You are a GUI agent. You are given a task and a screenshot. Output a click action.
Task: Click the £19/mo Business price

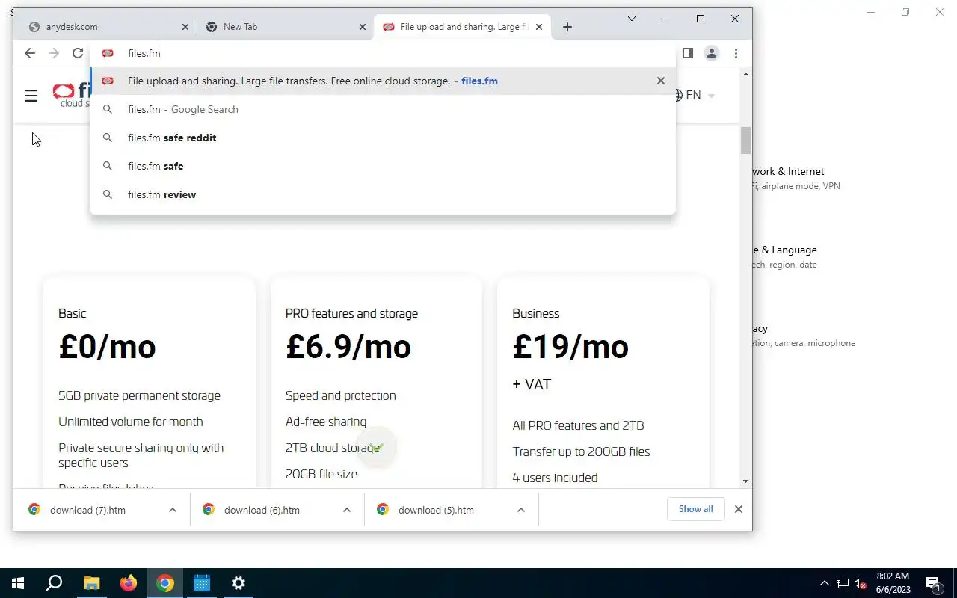[x=570, y=346]
